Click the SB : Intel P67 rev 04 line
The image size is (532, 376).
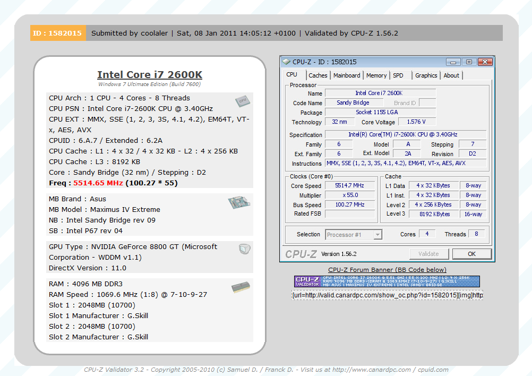85,231
